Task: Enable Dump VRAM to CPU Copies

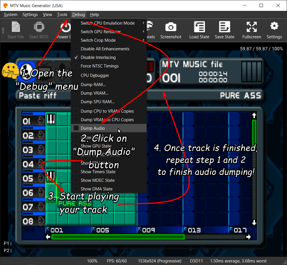Action: pos(76,119)
